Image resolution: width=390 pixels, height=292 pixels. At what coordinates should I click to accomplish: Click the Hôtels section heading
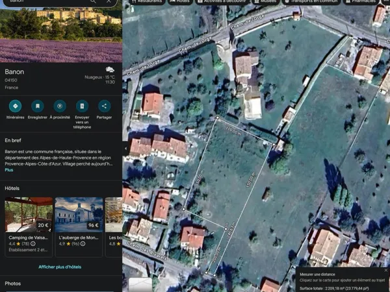[x=12, y=188]
